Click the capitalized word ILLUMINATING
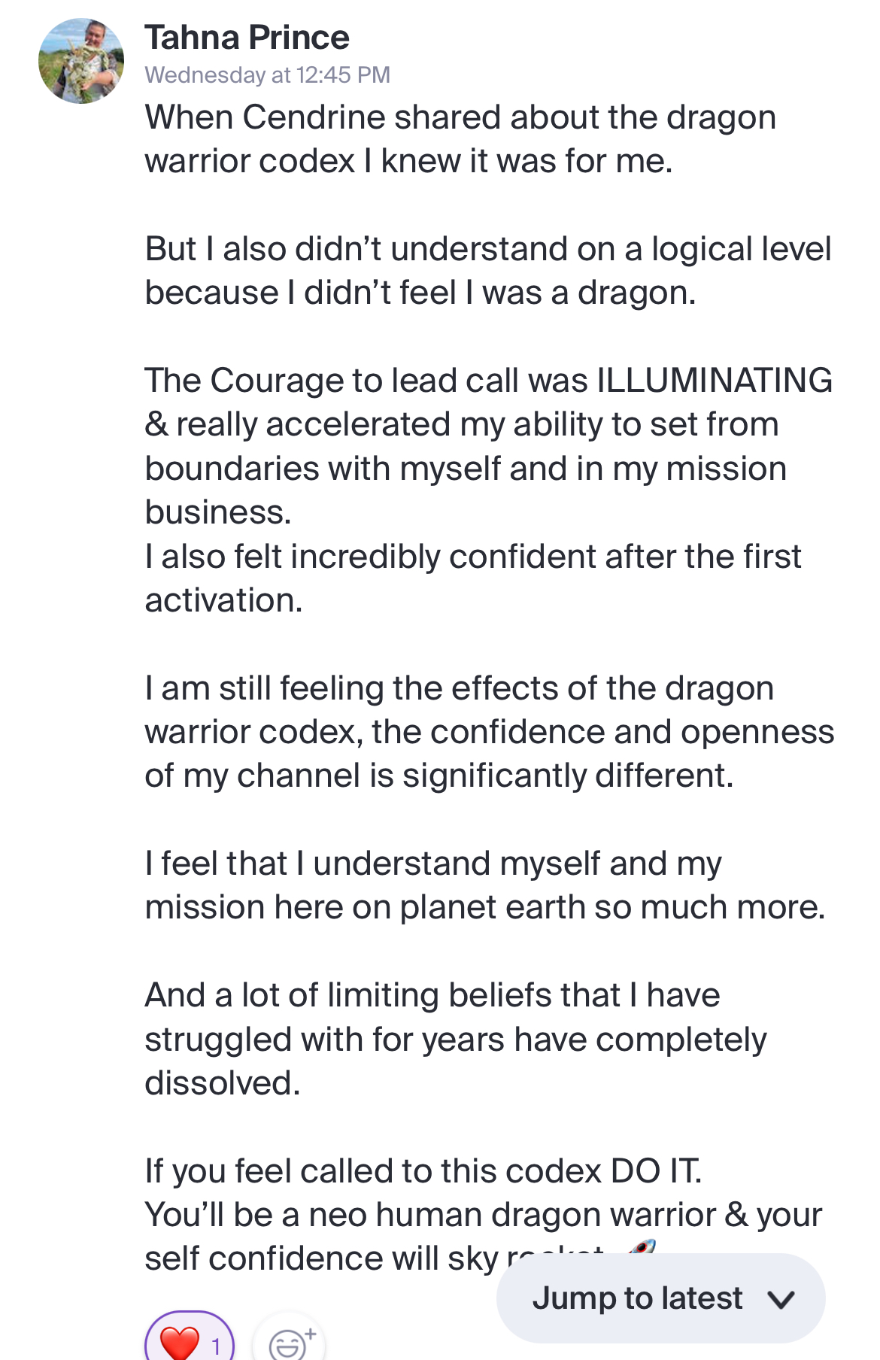Screen dimensions: 880x1360 click(714, 381)
